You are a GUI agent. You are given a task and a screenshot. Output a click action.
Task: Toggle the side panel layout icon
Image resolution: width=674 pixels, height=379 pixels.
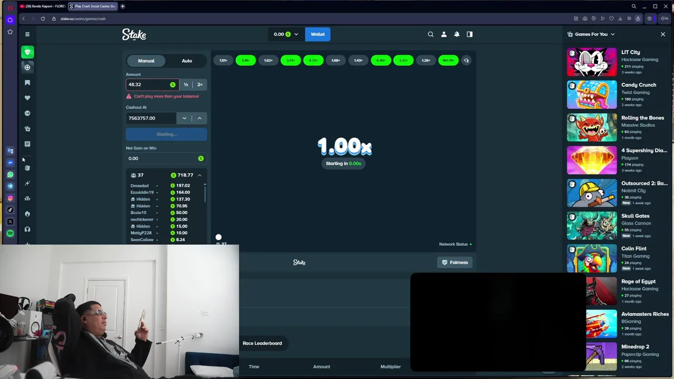pos(470,34)
